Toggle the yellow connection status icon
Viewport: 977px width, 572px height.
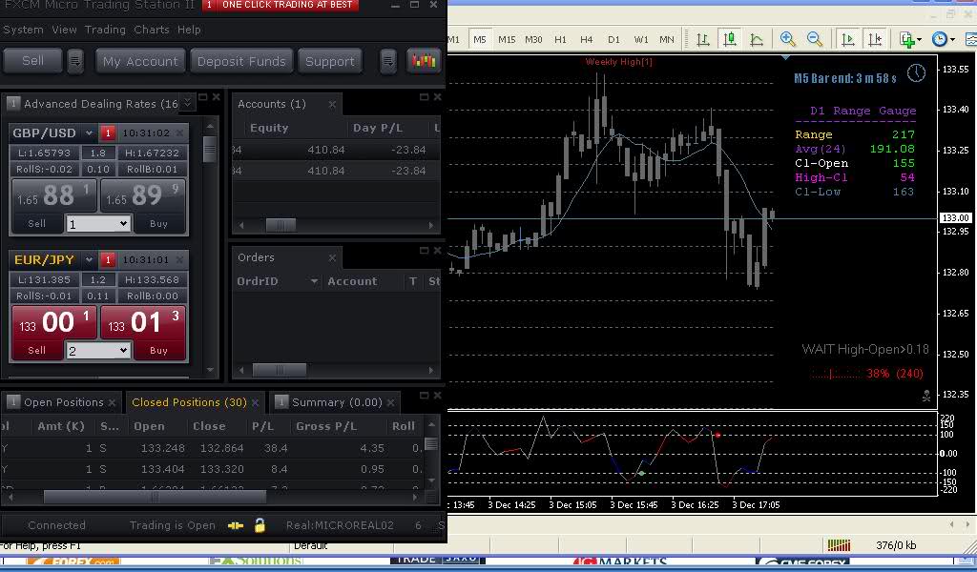coord(236,525)
